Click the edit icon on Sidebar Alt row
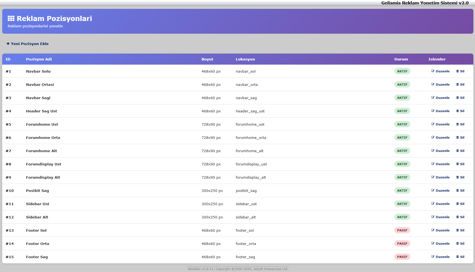This screenshot has width=475, height=272. pyautogui.click(x=433, y=217)
